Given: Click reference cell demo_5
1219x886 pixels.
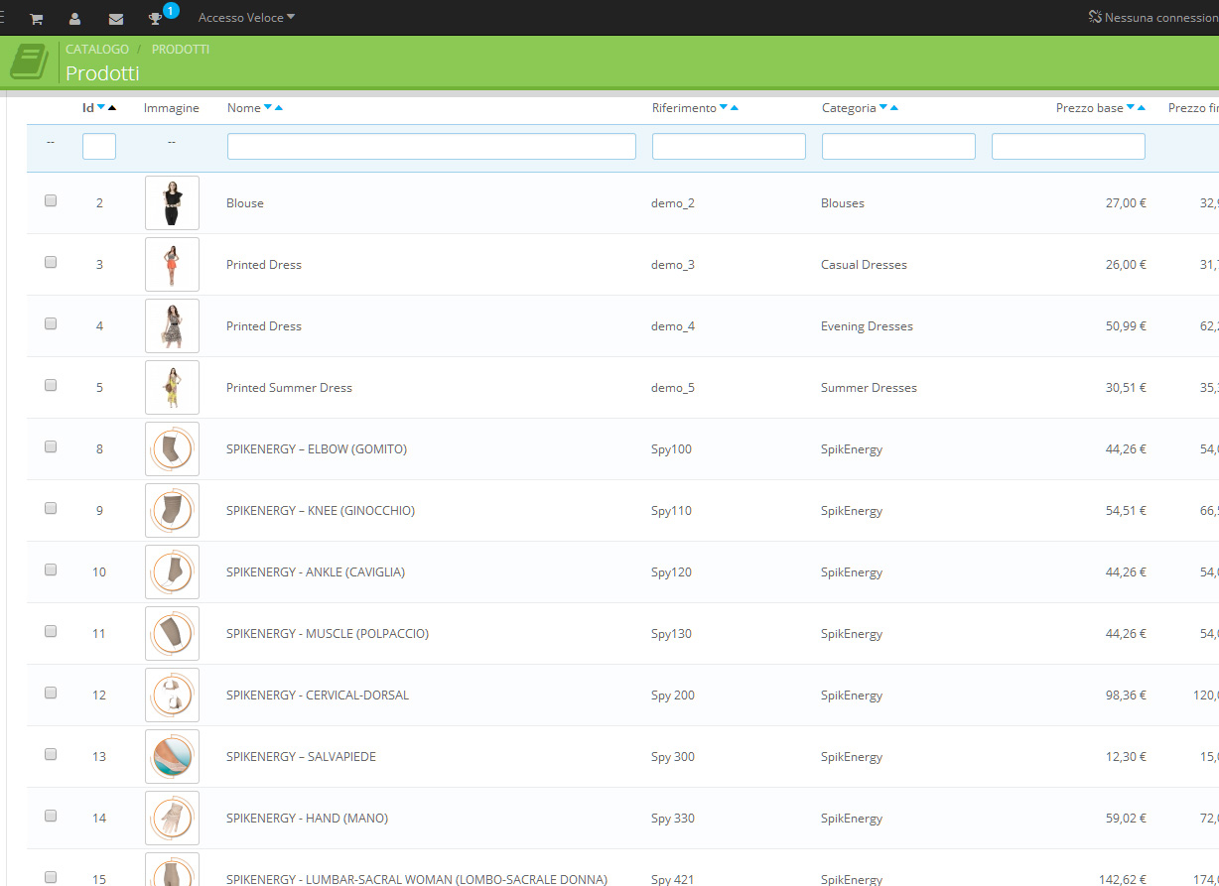Looking at the screenshot, I should [x=673, y=387].
